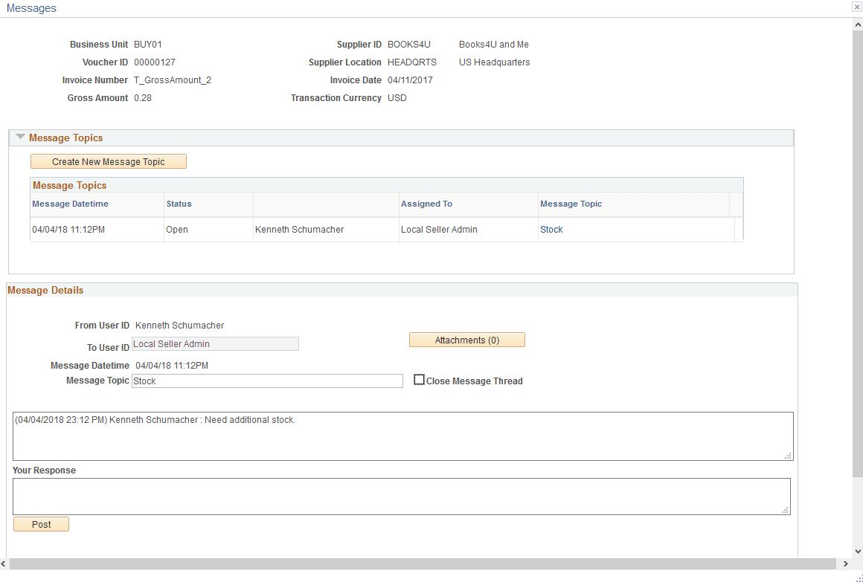Screen dimensions: 863x582
Task: Click Invoice Number value T_GrossAmount_2
Action: (173, 80)
